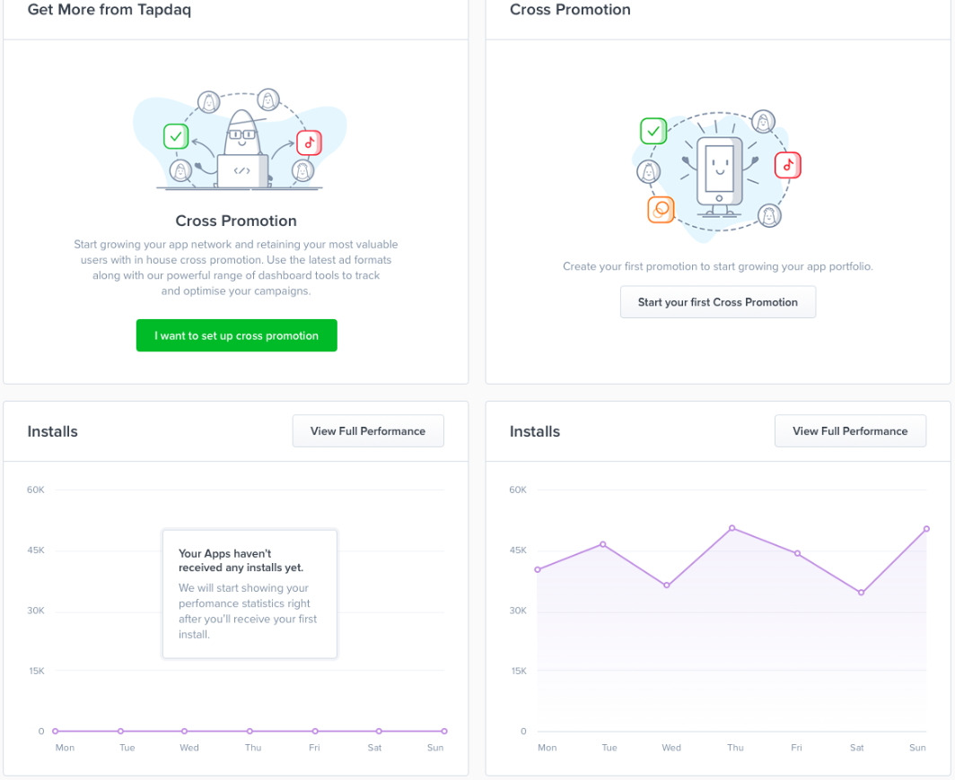Click the Cross Promotion heading in left card

click(236, 221)
